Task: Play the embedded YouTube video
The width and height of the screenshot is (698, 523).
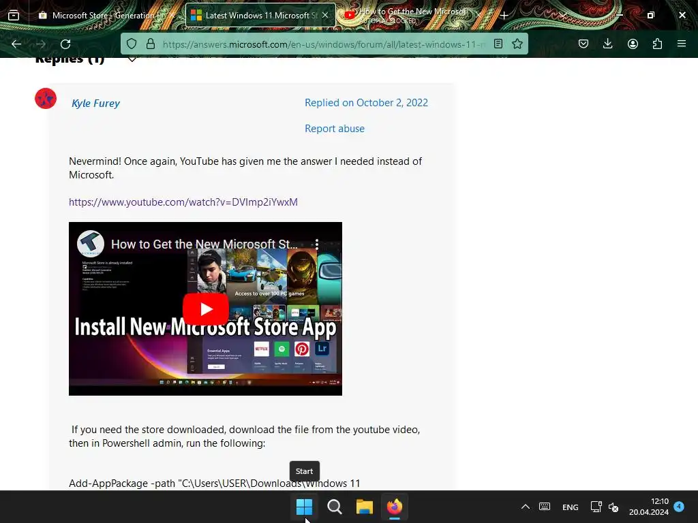Action: 206,309
